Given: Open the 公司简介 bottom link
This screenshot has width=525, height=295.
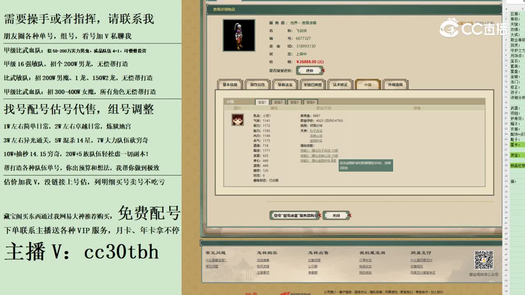Looking at the screenshot, I should click(x=330, y=292).
